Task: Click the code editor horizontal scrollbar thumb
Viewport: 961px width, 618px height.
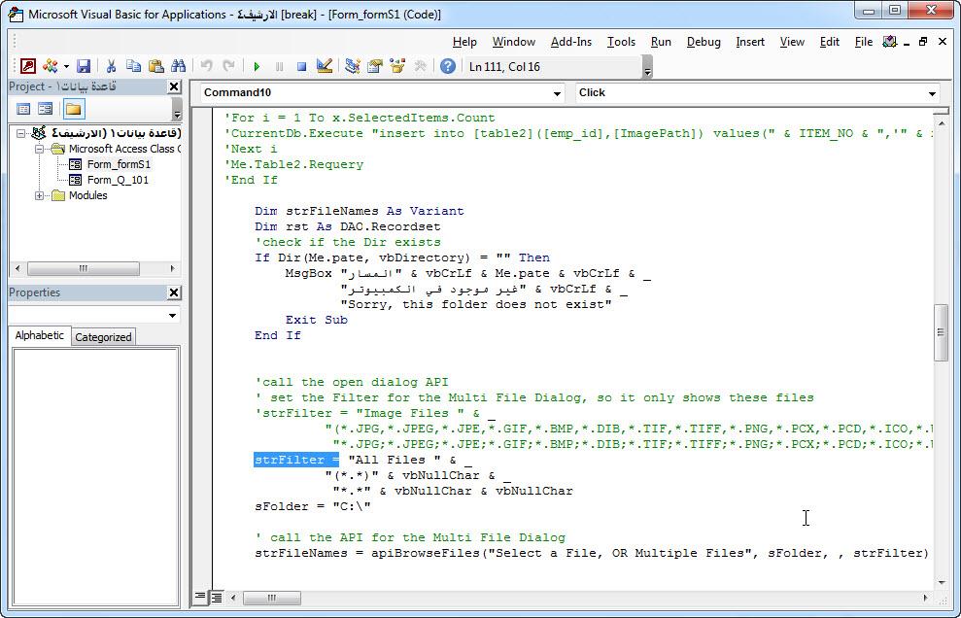Action: point(271,598)
